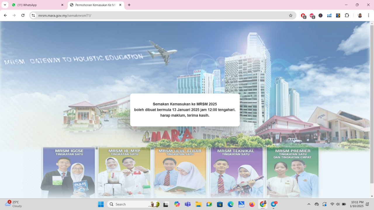This screenshot has width=374, height=210.
Task: Select the MRSM Ulul Albab banner
Action: (180, 172)
